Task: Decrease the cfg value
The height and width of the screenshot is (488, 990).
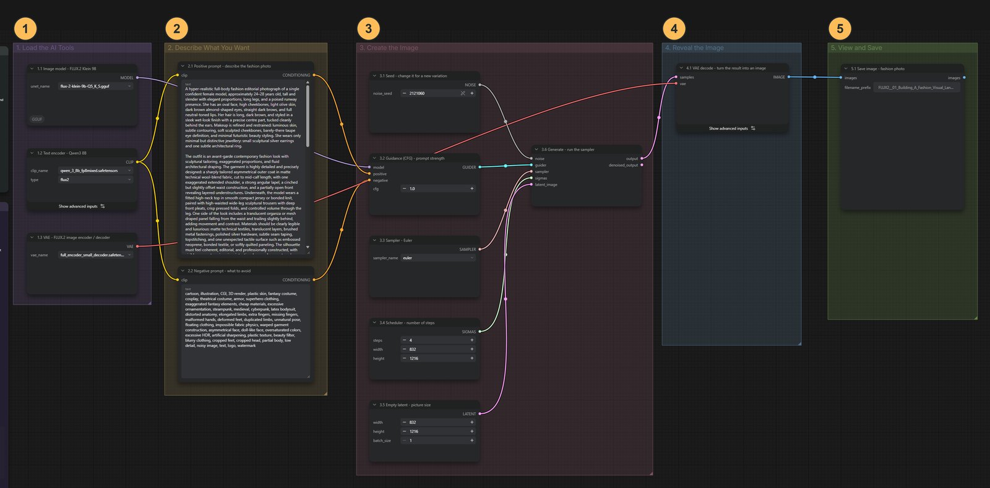Action: tap(405, 188)
